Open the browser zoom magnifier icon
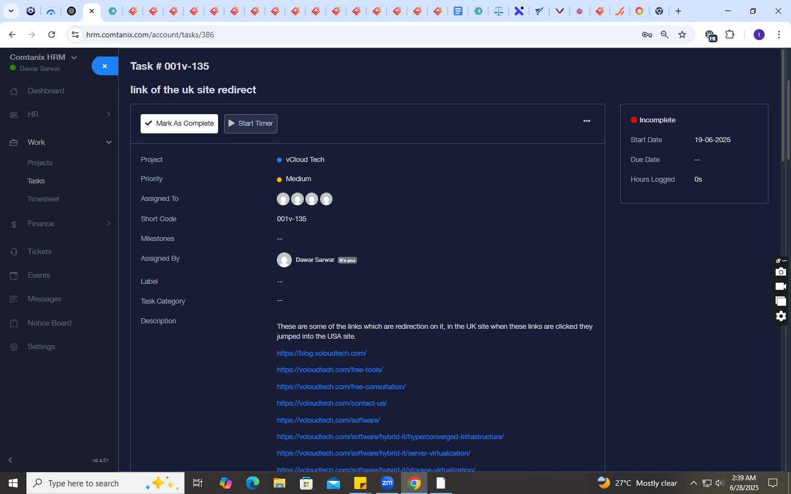The image size is (791, 494). (665, 35)
